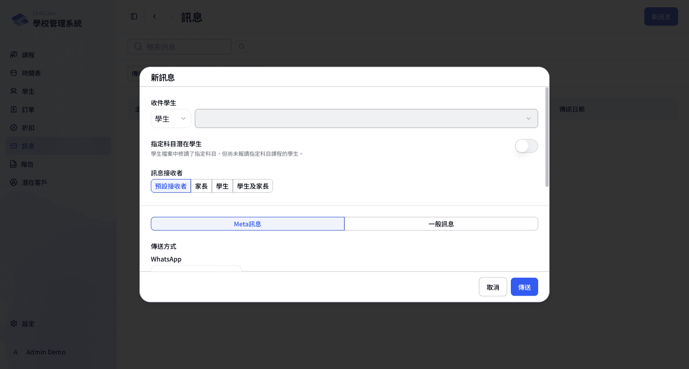Click the 傳送 send button
Viewport: 689px width, 369px height.
pyautogui.click(x=524, y=287)
